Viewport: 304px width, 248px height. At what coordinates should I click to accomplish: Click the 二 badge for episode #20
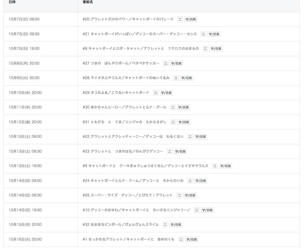180,19
